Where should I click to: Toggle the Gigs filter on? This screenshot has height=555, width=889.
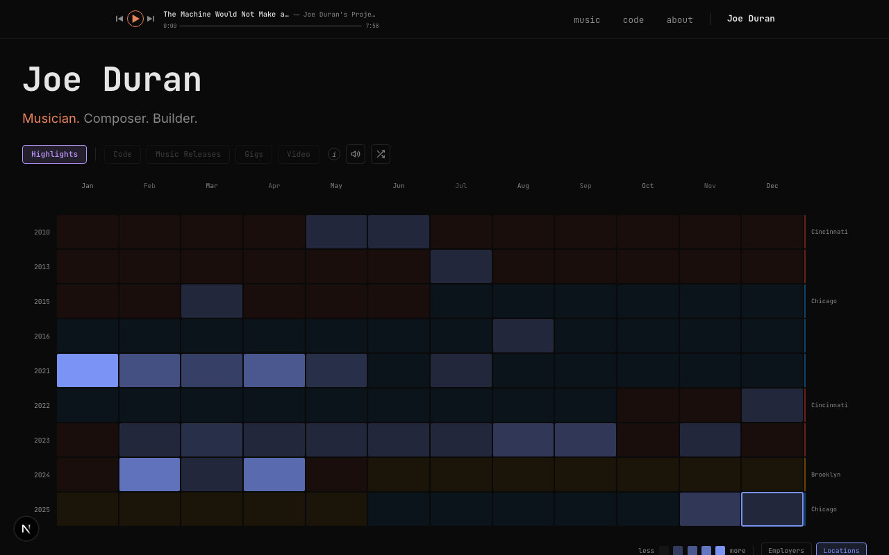(254, 154)
